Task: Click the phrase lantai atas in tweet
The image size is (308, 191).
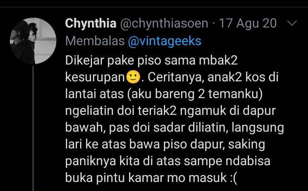Action: coord(95,94)
